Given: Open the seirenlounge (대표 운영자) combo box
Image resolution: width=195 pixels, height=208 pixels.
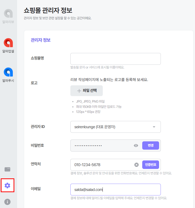Looking at the screenshot, I should click(115, 127).
